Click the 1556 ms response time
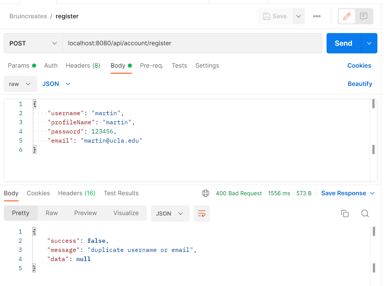The image size is (384, 286). point(279,193)
